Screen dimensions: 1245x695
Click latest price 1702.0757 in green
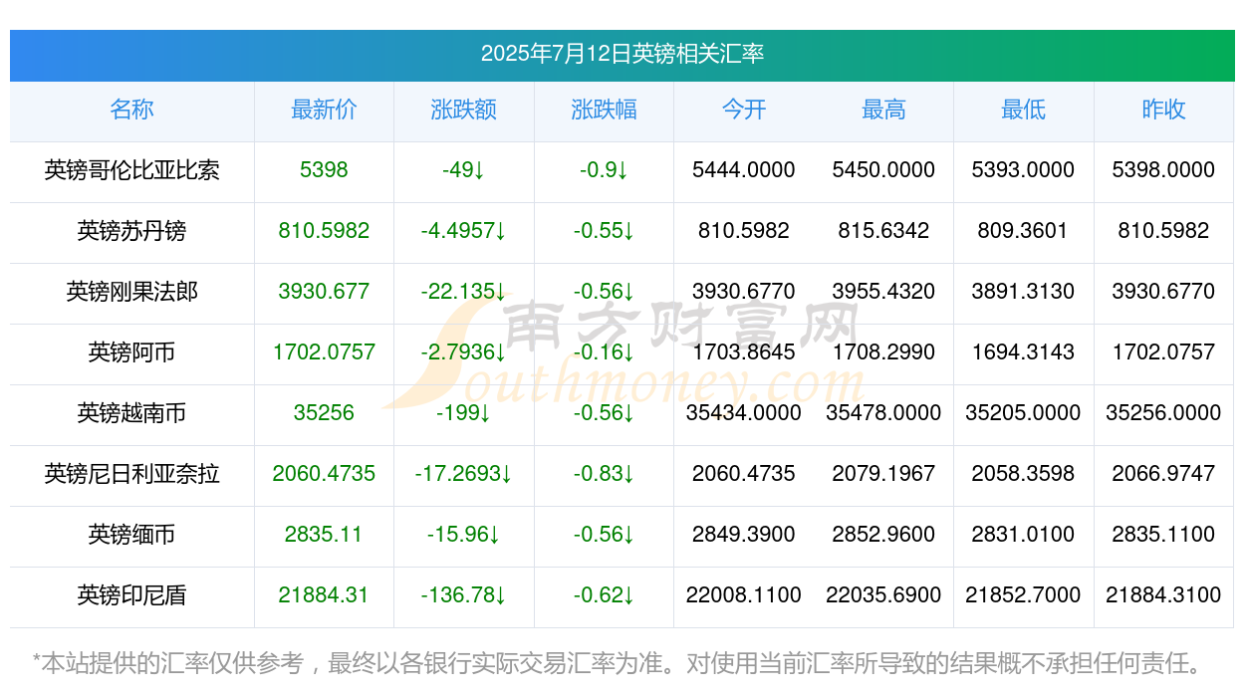[324, 352]
